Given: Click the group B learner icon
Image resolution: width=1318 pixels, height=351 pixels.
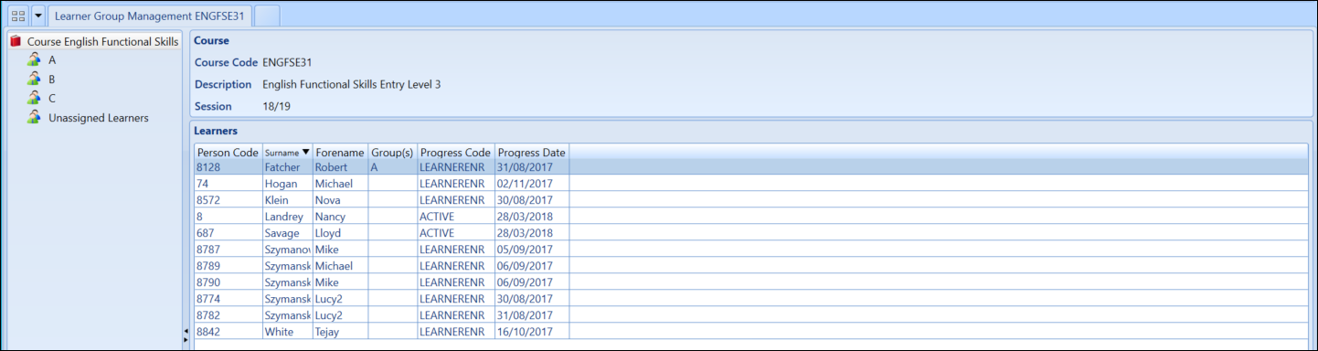Looking at the screenshot, I should 35,79.
